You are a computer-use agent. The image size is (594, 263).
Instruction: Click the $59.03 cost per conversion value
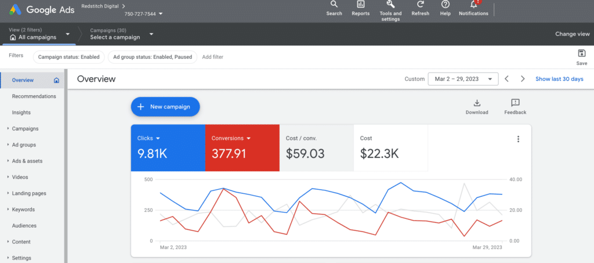[305, 154]
